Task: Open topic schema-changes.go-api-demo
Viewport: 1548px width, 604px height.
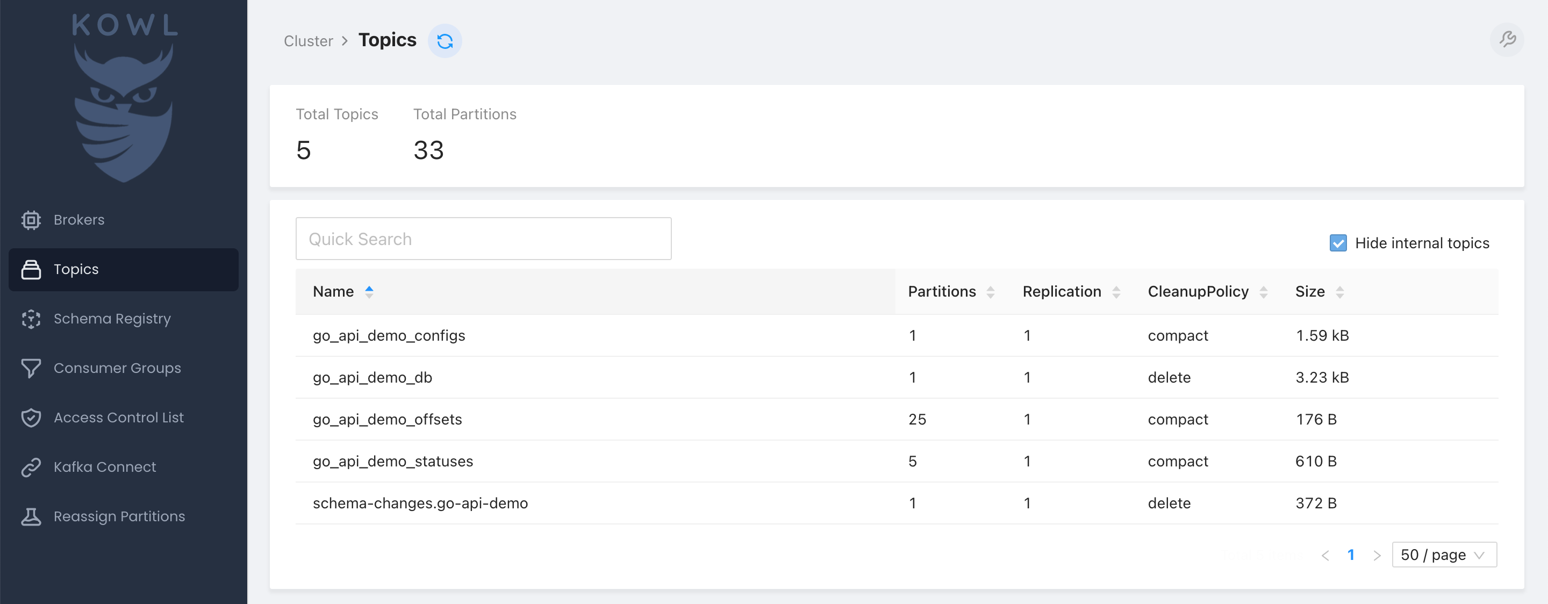Action: coord(420,503)
